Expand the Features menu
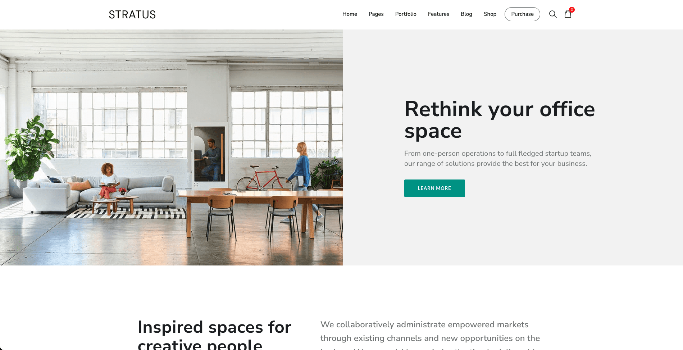The image size is (683, 350). coord(438,14)
